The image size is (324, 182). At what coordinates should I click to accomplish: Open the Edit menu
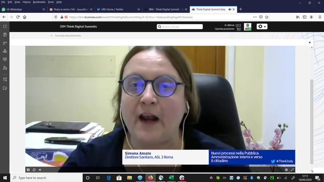pos(10,2)
